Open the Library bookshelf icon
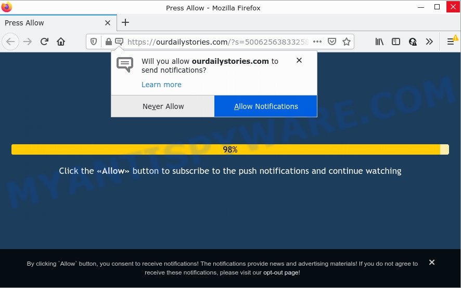This screenshot has width=461, height=288. (379, 42)
